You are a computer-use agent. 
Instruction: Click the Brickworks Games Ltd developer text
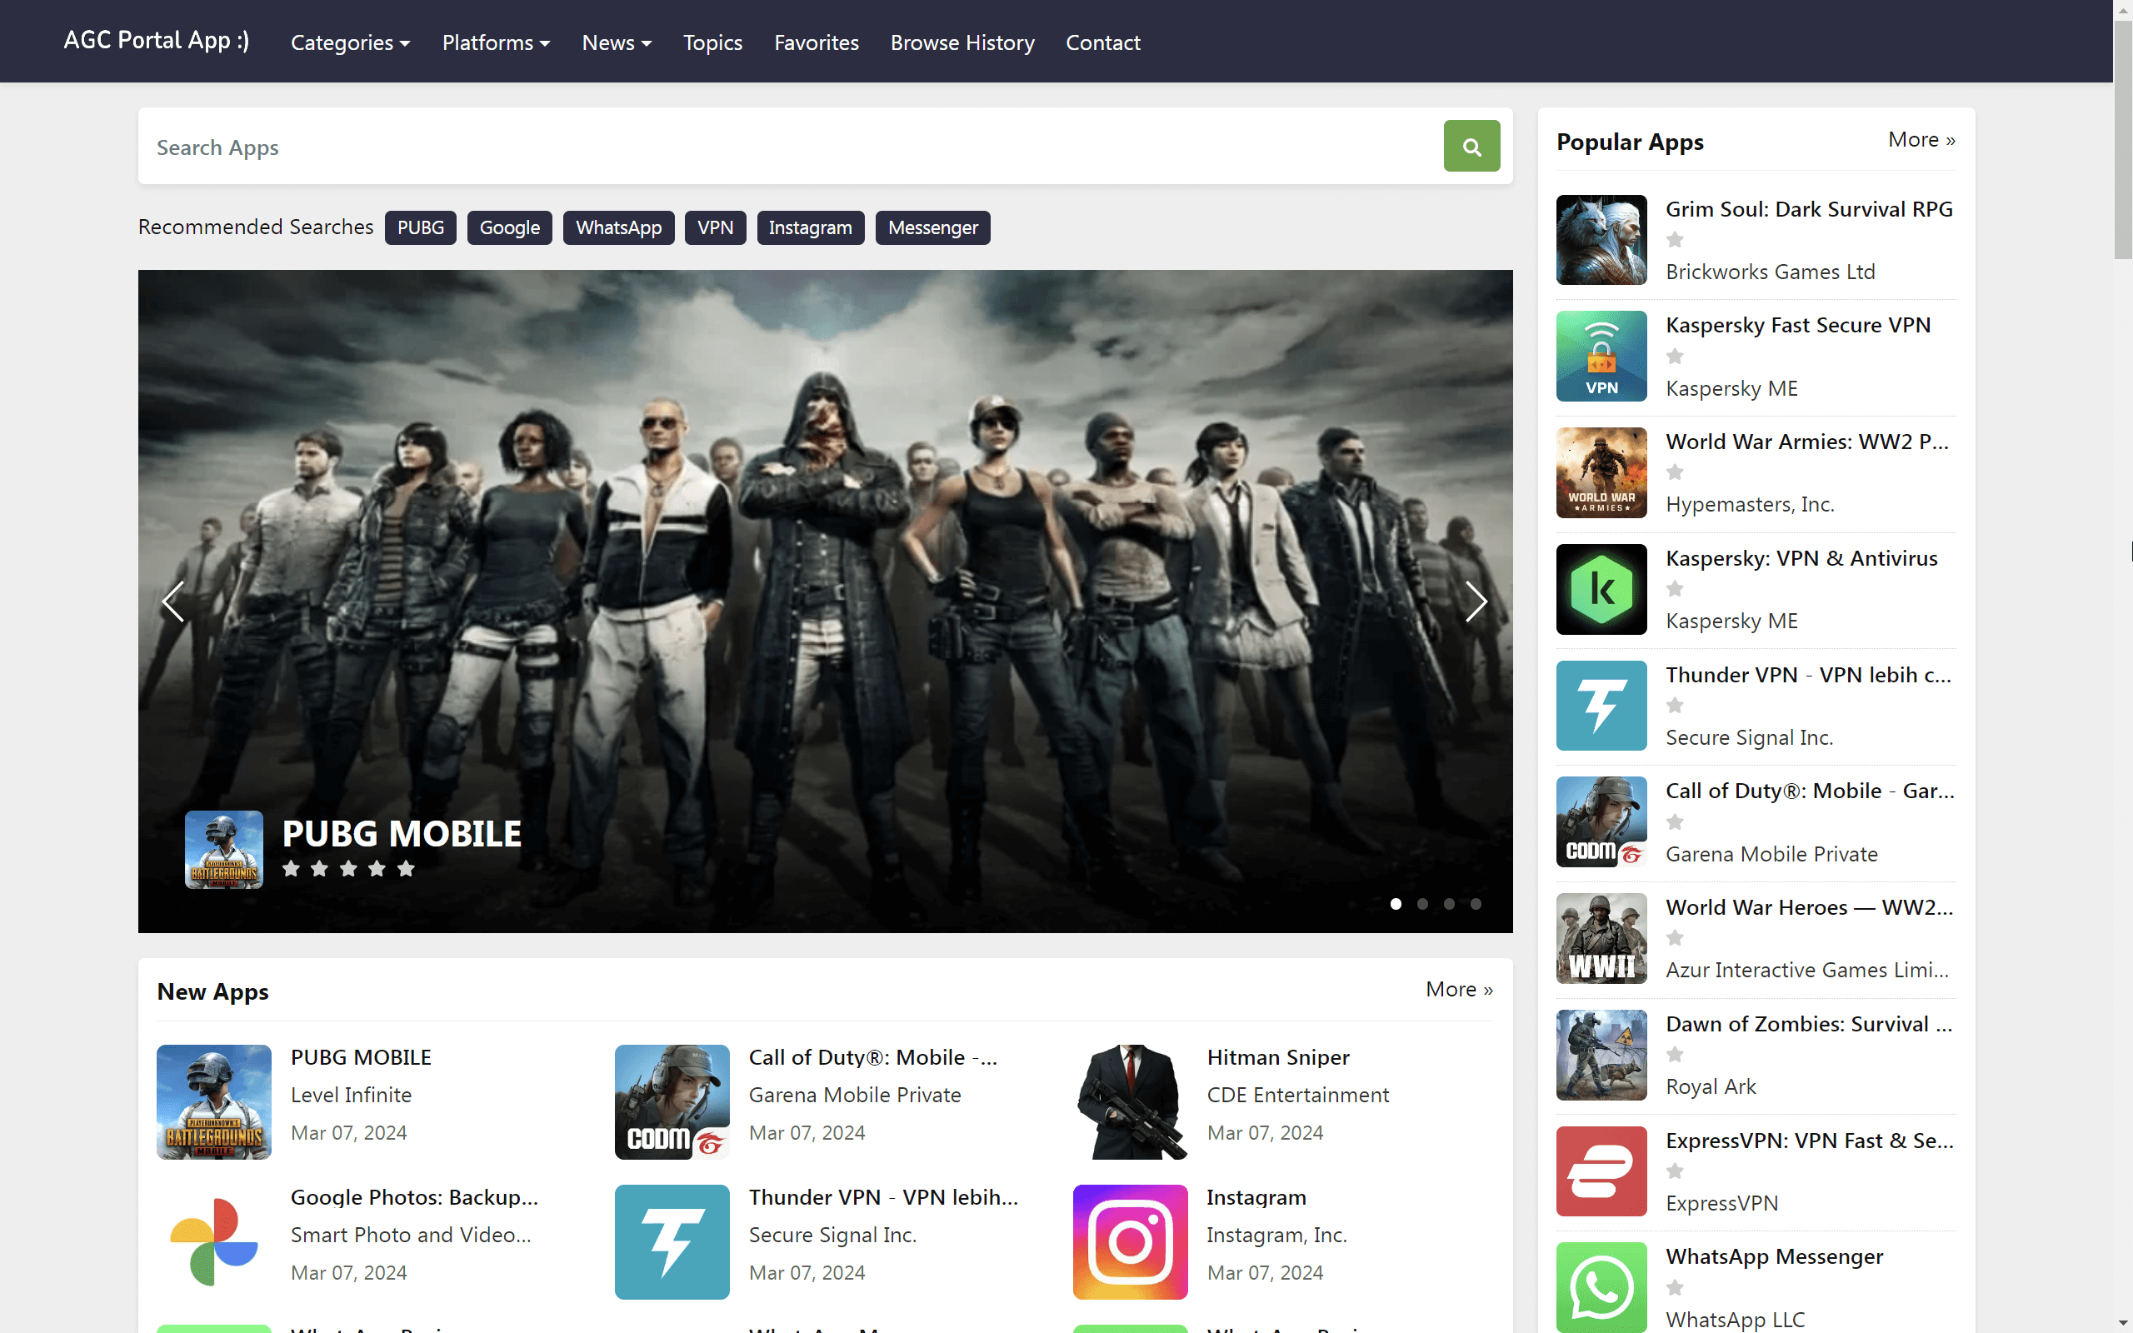coord(1770,272)
